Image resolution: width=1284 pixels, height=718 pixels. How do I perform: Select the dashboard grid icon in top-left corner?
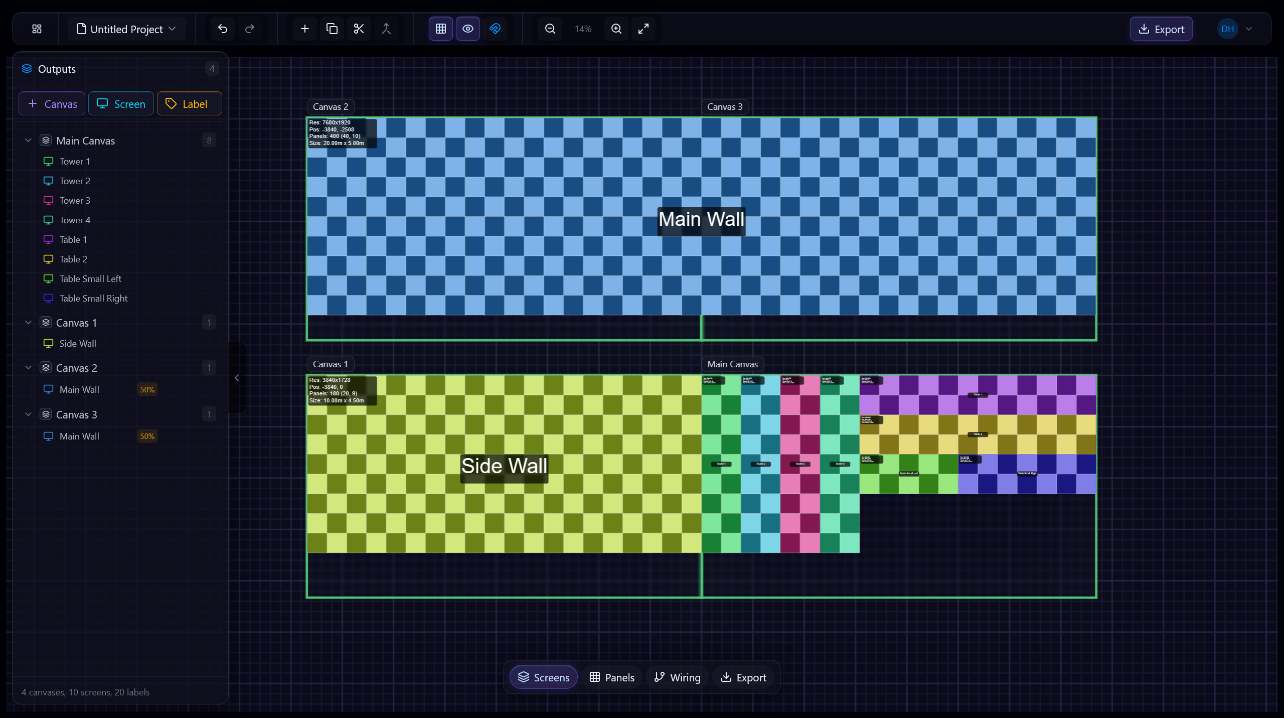[36, 29]
